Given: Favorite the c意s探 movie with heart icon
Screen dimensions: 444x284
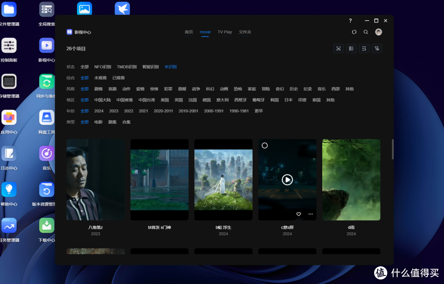Looking at the screenshot, I should 299,214.
